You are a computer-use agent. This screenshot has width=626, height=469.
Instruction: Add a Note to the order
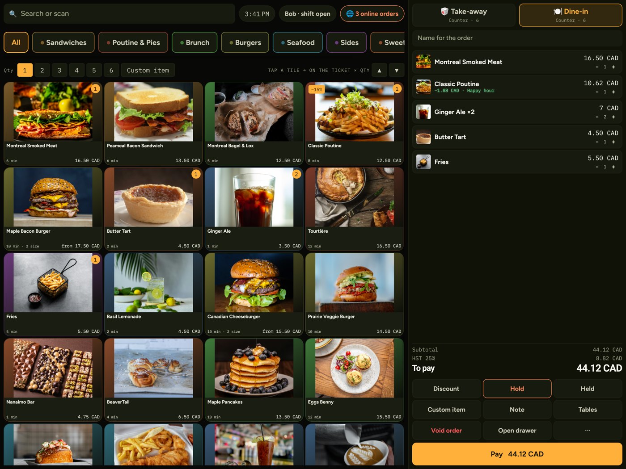[517, 410]
